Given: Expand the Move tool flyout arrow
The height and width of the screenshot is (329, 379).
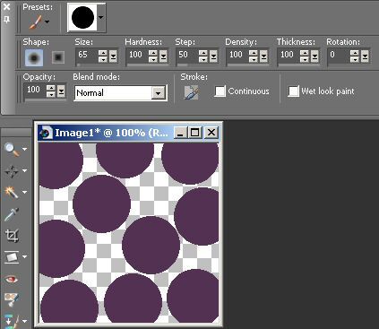Looking at the screenshot, I should (x=25, y=170).
